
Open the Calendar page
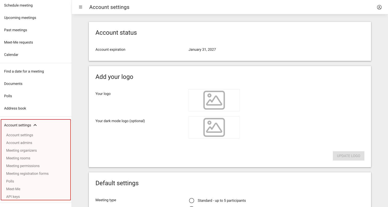pyautogui.click(x=11, y=55)
